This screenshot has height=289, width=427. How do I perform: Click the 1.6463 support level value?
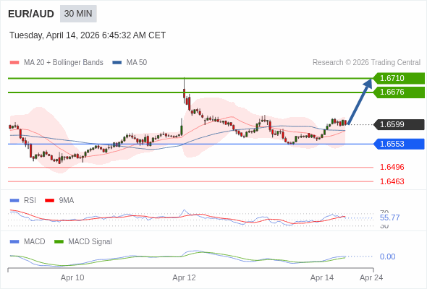tap(392, 181)
